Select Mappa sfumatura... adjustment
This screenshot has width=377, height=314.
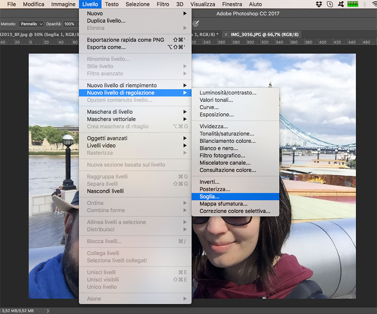(235, 204)
